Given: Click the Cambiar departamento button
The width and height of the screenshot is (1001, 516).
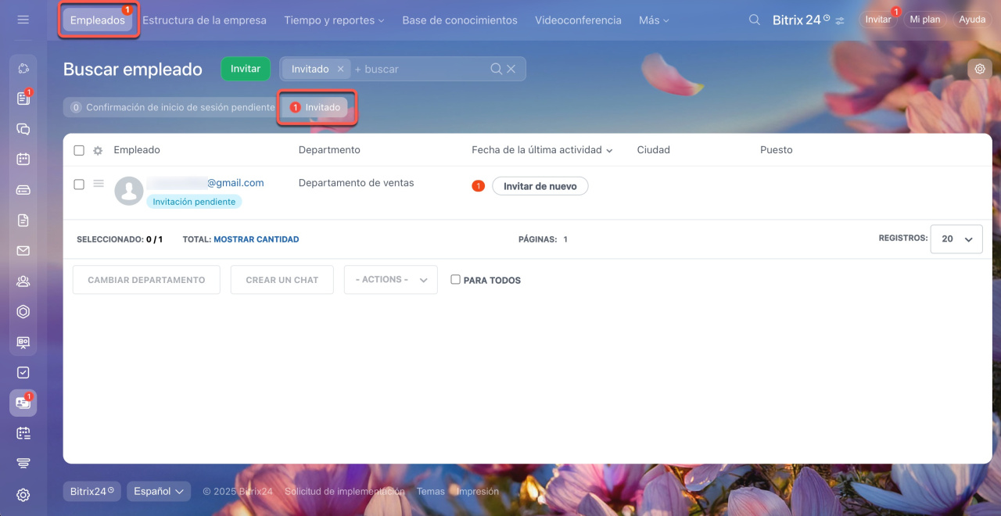Looking at the screenshot, I should coord(146,280).
